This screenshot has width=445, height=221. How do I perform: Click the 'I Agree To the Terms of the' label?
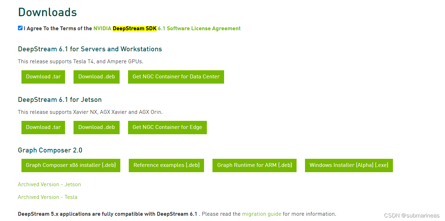pos(58,28)
